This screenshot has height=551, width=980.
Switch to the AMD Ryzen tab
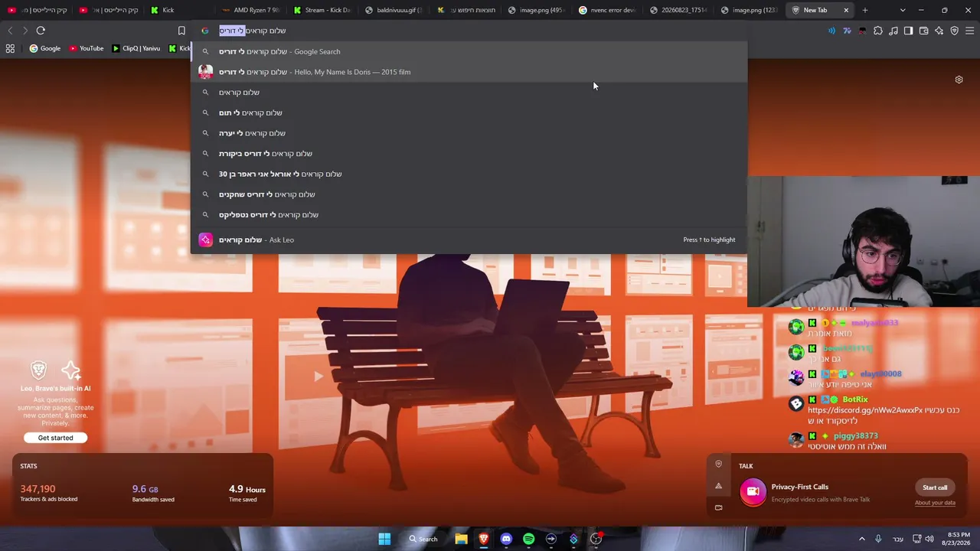pos(250,10)
